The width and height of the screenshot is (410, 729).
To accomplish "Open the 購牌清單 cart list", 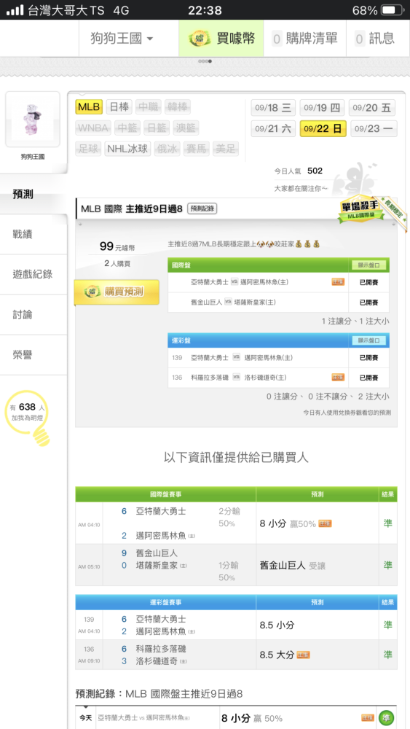I will tap(304, 38).
